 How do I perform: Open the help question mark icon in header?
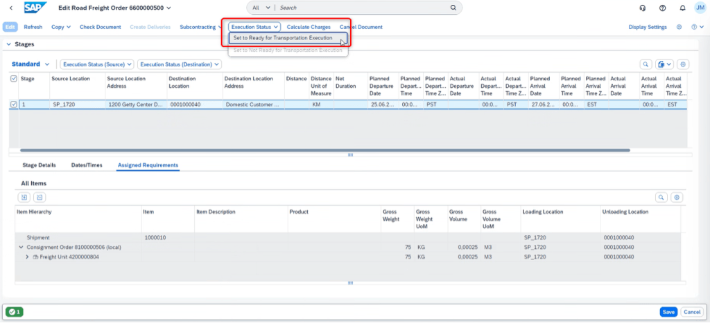[x=663, y=8]
